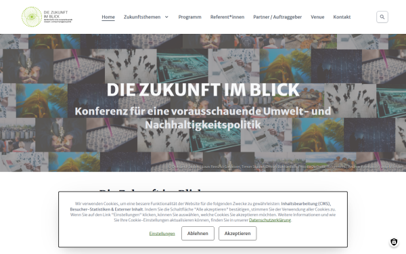Open the cookie privacy lock icon
The image size is (406, 254).
(394, 242)
